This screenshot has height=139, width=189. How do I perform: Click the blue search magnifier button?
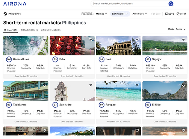(x=171, y=4)
